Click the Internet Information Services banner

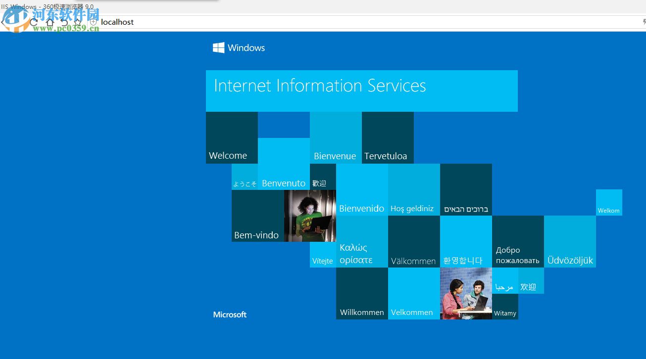click(x=362, y=91)
